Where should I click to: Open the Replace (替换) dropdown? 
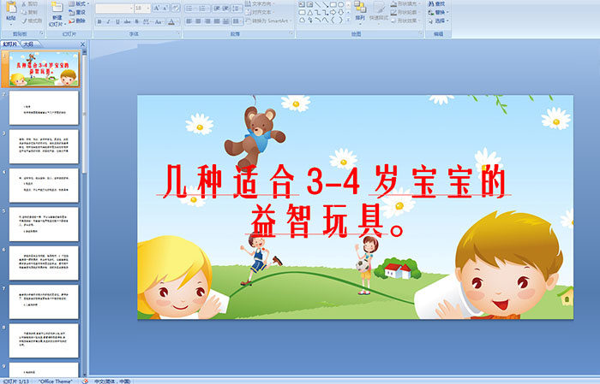click(x=438, y=12)
